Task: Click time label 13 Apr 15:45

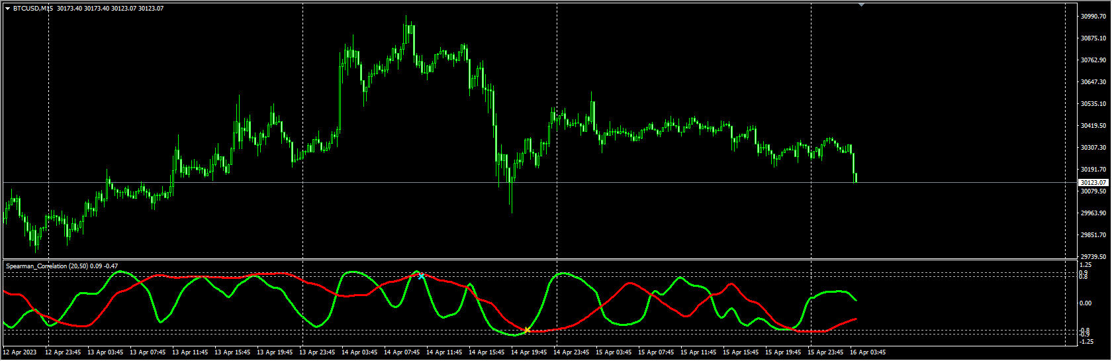Action: click(232, 352)
